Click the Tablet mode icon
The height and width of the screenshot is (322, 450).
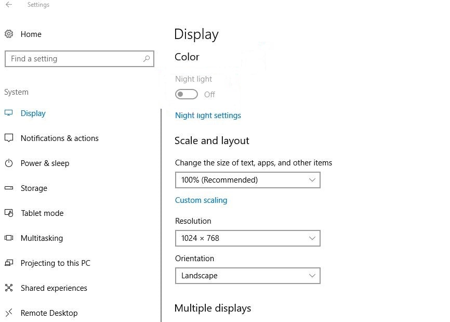[x=9, y=213]
